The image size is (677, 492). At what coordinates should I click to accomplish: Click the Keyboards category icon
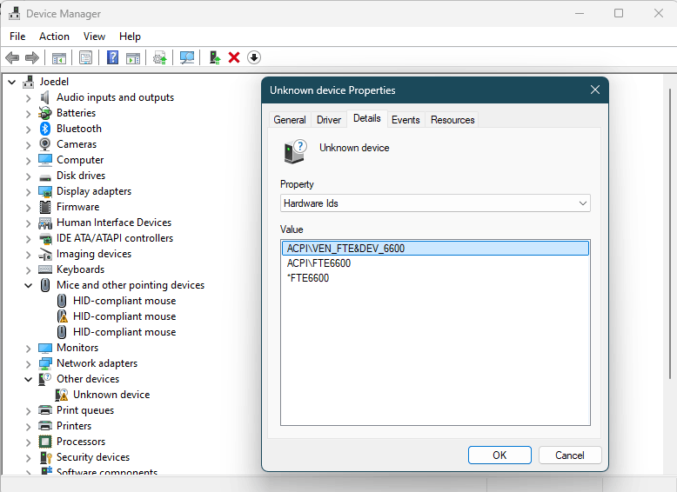[45, 269]
